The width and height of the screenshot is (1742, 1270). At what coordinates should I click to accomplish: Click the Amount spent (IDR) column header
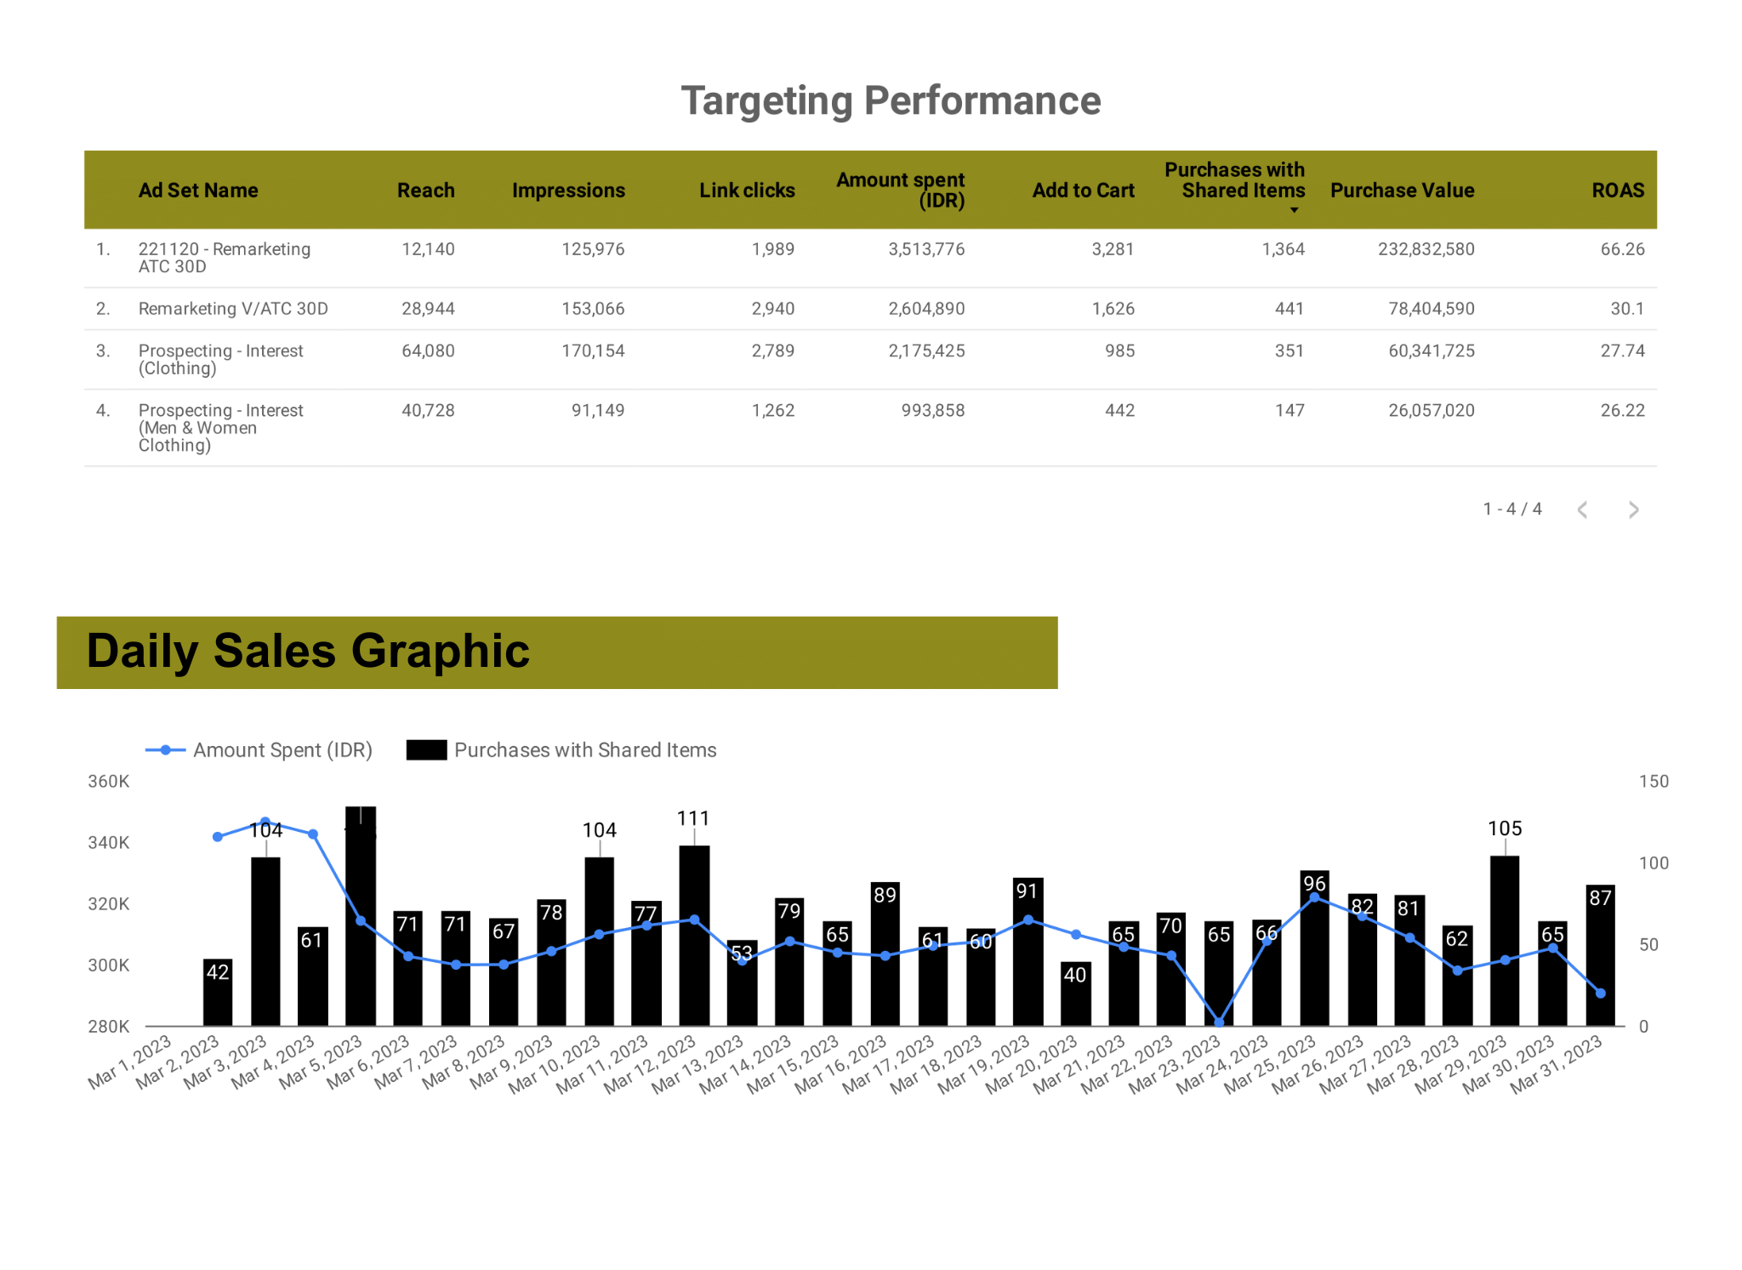click(x=900, y=191)
